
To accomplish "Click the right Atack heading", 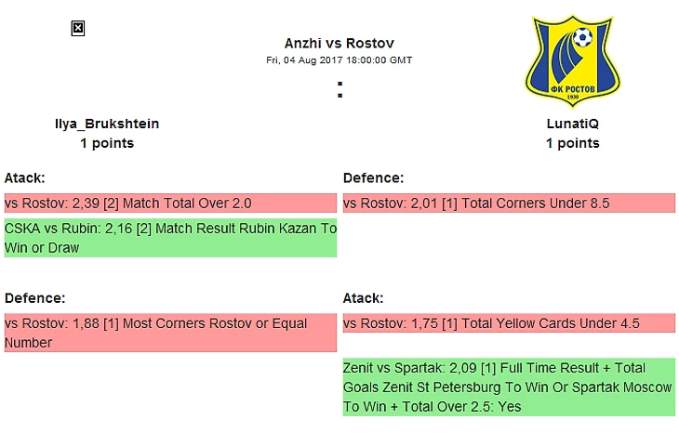I will tap(364, 298).
